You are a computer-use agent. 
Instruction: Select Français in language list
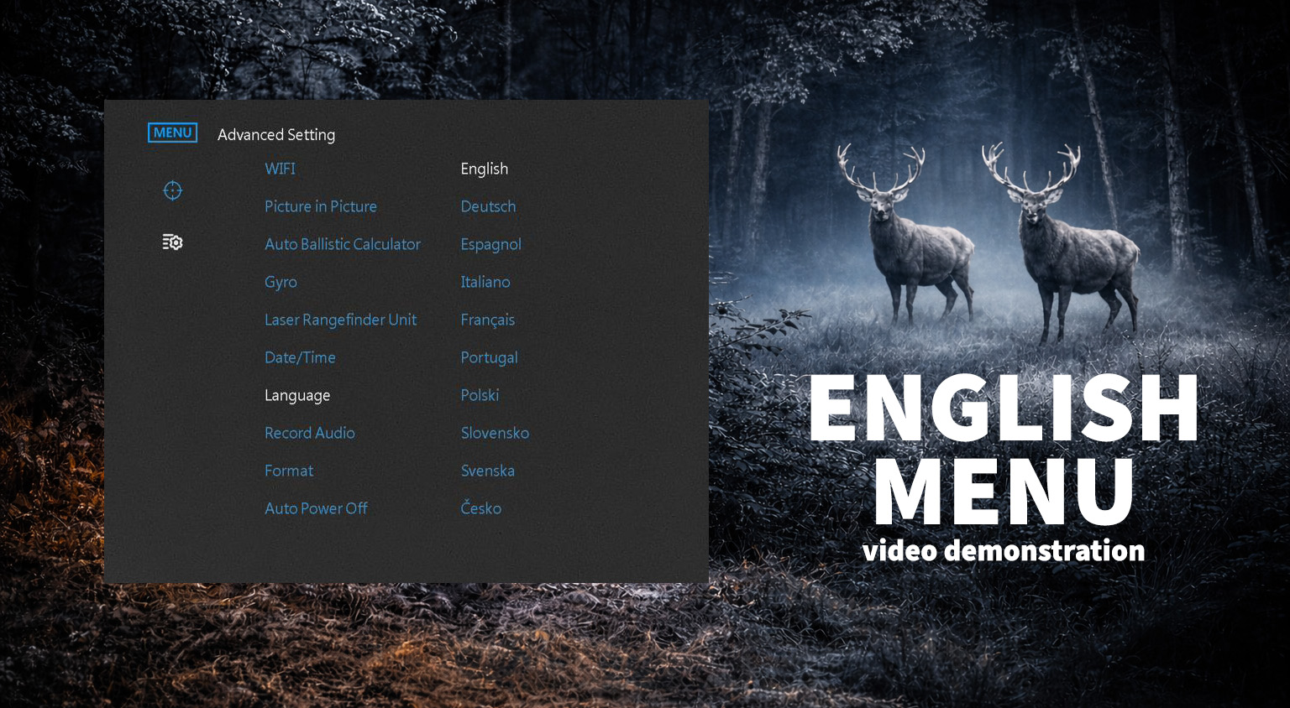[x=487, y=320]
